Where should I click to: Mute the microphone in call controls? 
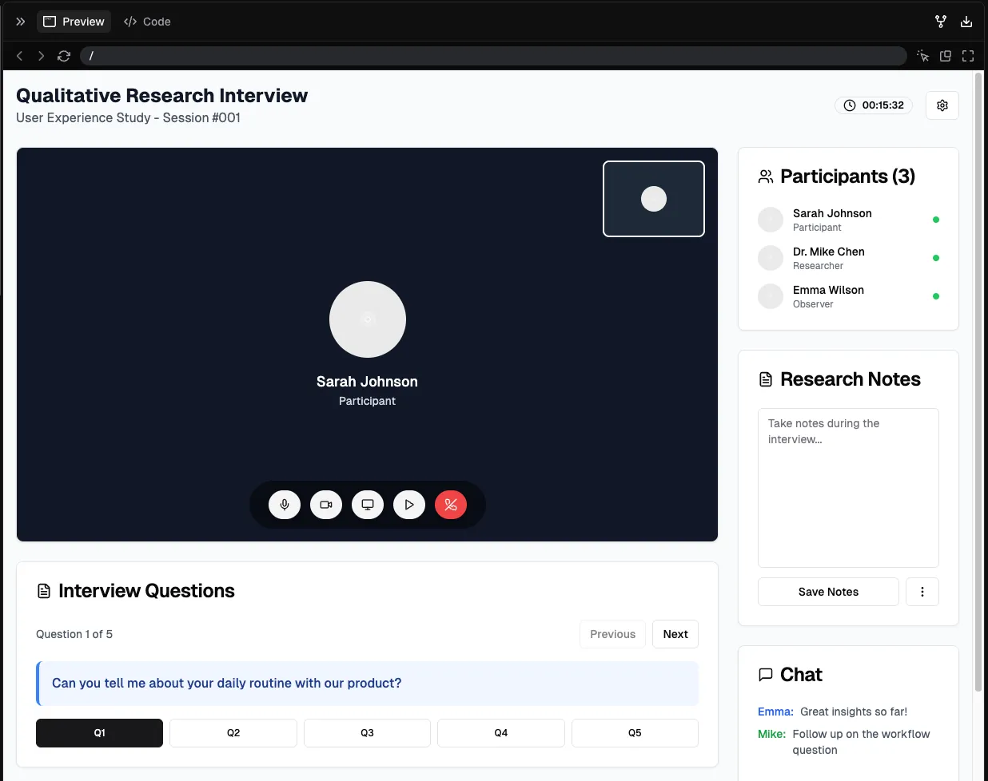(x=285, y=505)
